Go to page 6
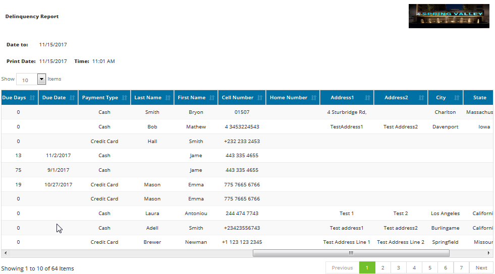Screen dimensions: 495x274 click(446, 267)
